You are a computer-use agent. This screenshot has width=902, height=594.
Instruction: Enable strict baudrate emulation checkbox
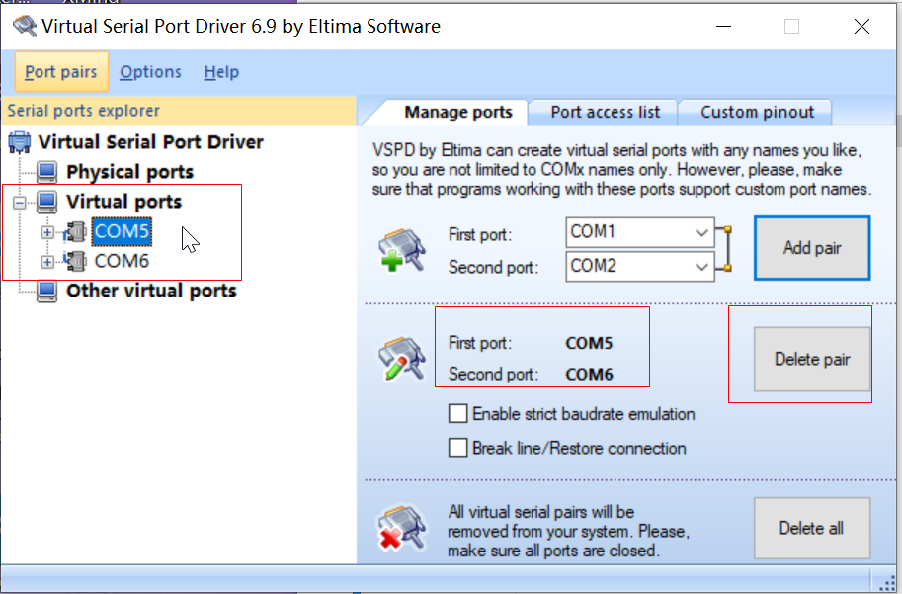pos(457,414)
